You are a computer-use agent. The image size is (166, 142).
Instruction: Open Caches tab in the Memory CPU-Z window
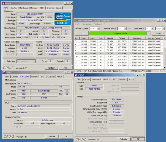point(86,79)
